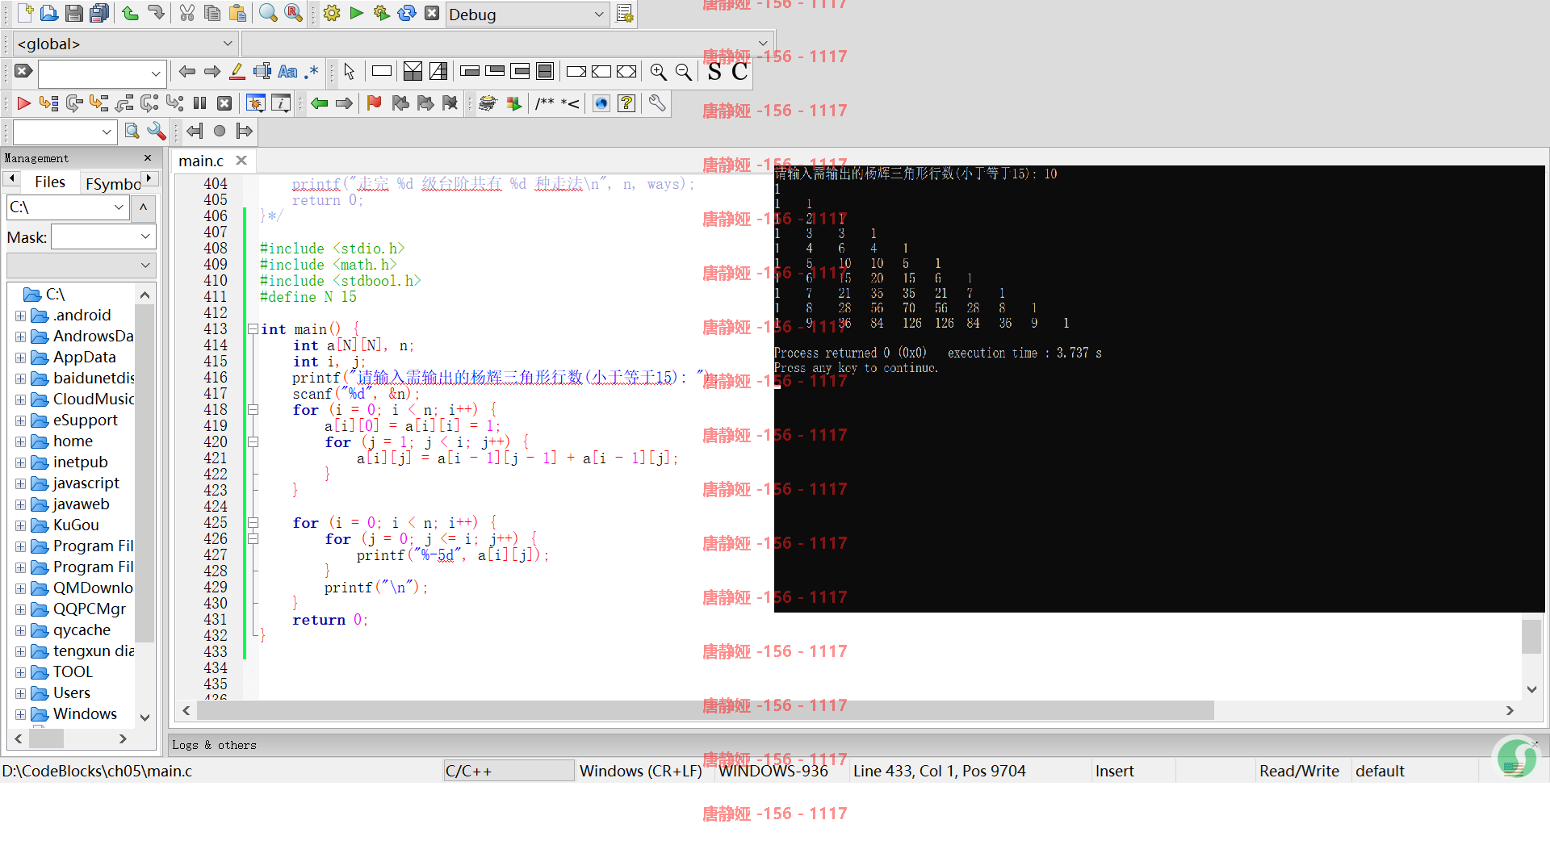Toggle selected text only search option
1550x845 pixels.
tap(262, 72)
